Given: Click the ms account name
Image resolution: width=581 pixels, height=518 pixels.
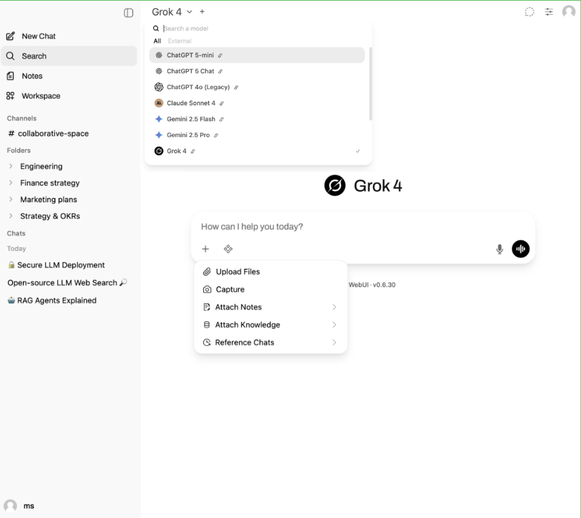Looking at the screenshot, I should tap(28, 505).
